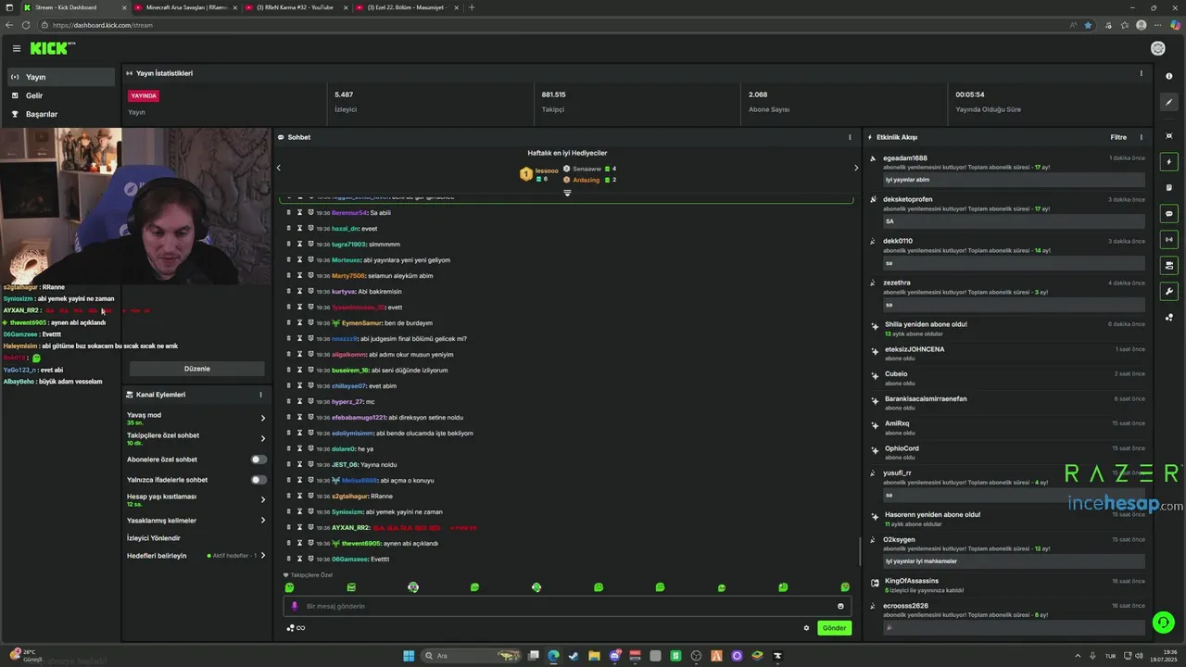Click the Bir mesaj gönderin input field
This screenshot has width=1186, height=667.
pyautogui.click(x=567, y=606)
